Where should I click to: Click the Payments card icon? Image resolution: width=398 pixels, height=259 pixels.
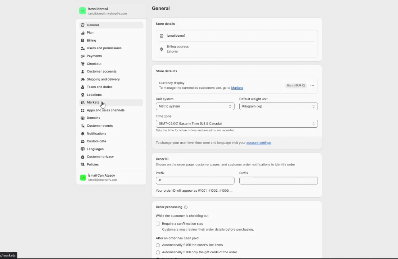82,56
